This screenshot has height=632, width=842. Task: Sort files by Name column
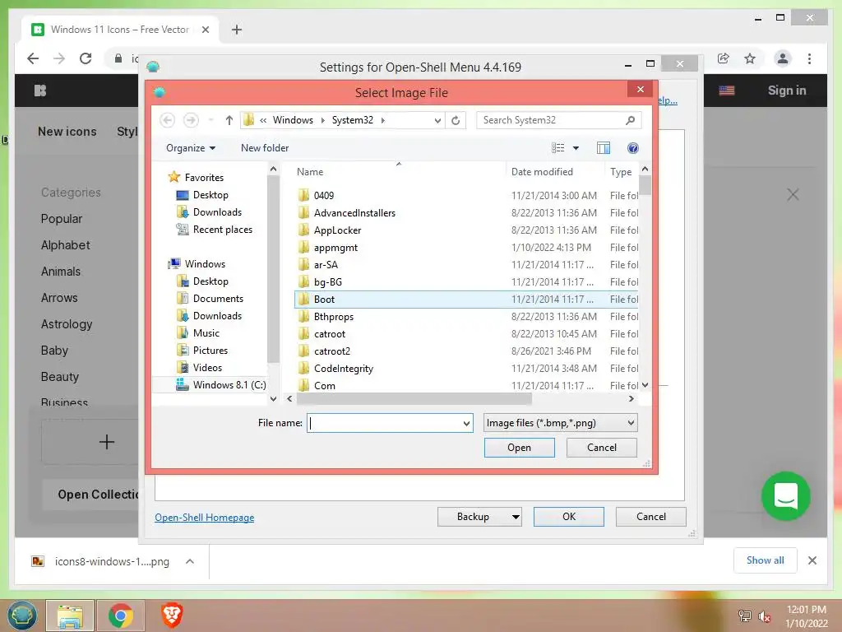click(x=310, y=172)
